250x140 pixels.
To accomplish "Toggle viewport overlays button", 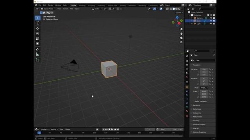I will (x=161, y=9).
